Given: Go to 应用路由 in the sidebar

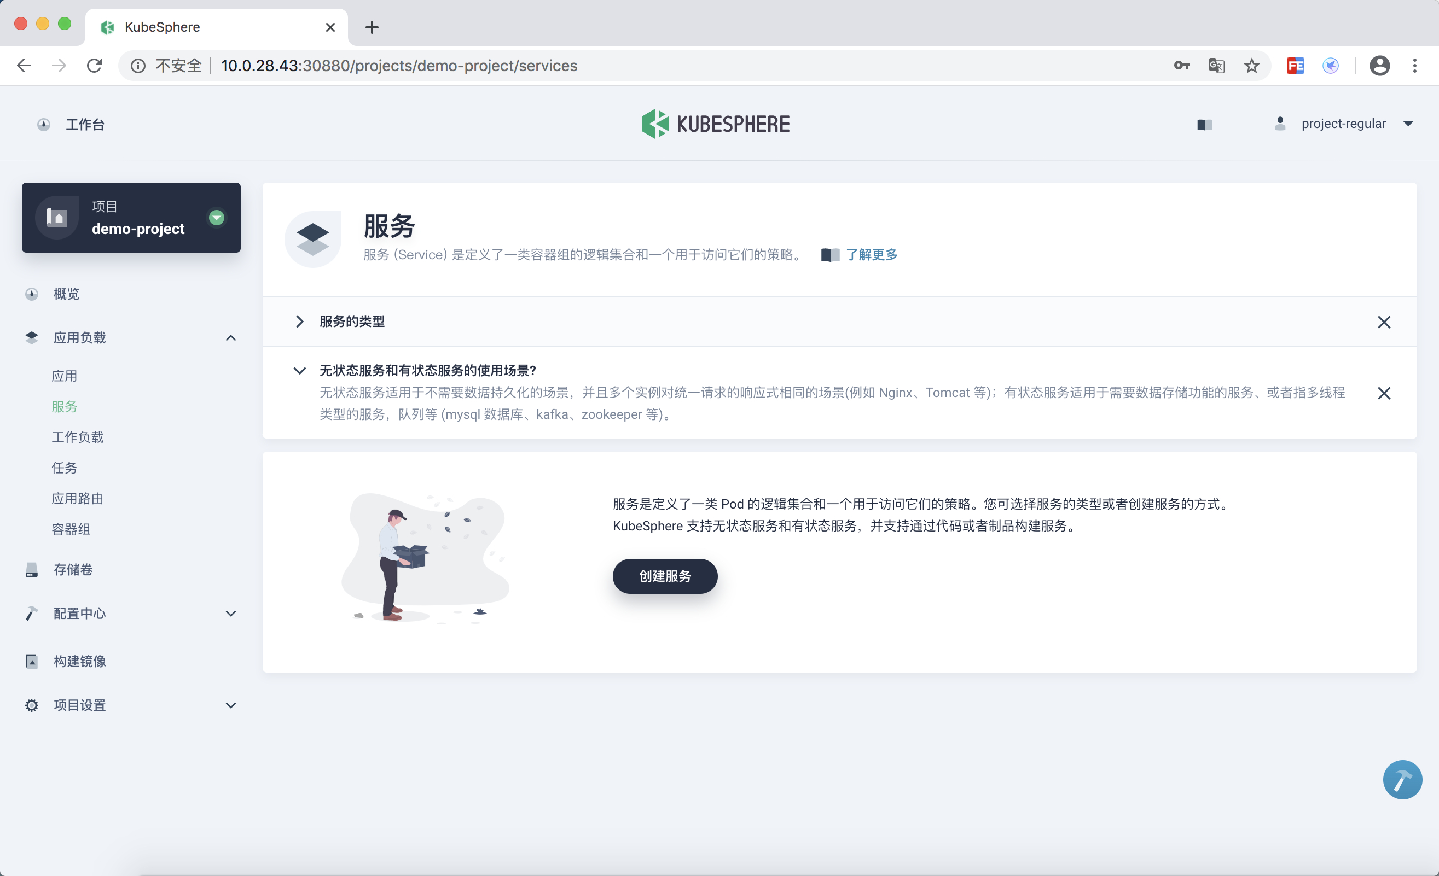Looking at the screenshot, I should point(78,498).
